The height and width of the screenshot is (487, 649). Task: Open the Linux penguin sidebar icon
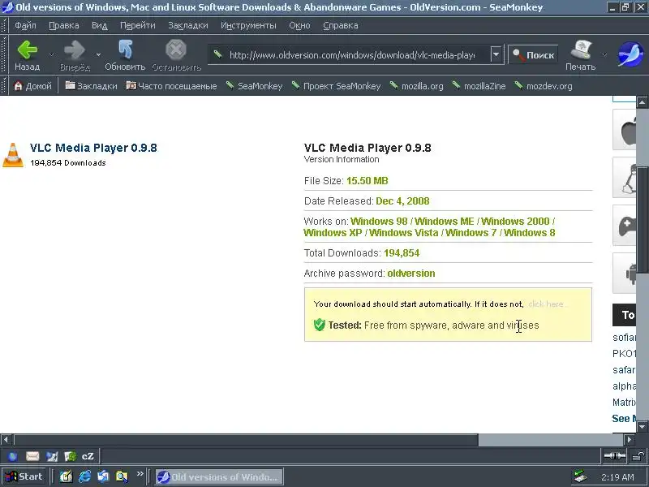[625, 178]
